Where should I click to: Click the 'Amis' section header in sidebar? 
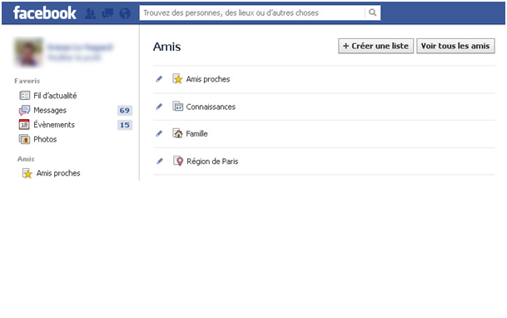click(26, 159)
